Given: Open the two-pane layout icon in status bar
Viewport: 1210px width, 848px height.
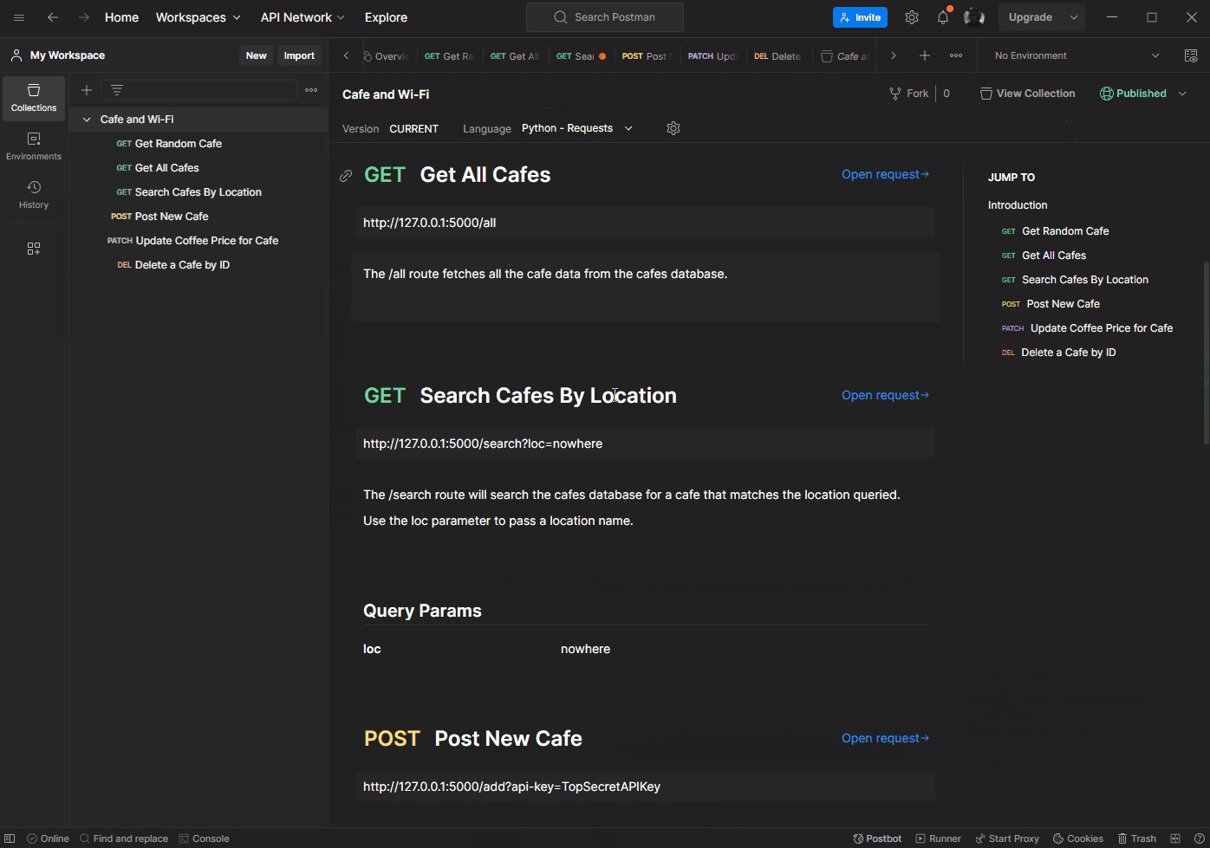Looking at the screenshot, I should 1175,838.
